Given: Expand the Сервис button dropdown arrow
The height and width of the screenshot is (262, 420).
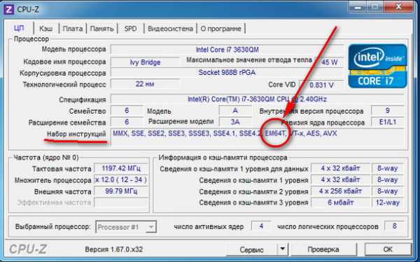Looking at the screenshot, I should (282, 249).
